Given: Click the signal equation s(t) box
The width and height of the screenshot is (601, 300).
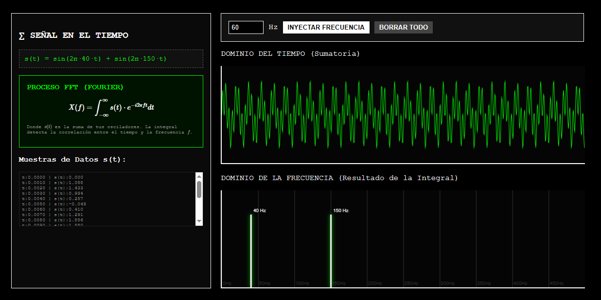Looking at the screenshot, I should (111, 59).
